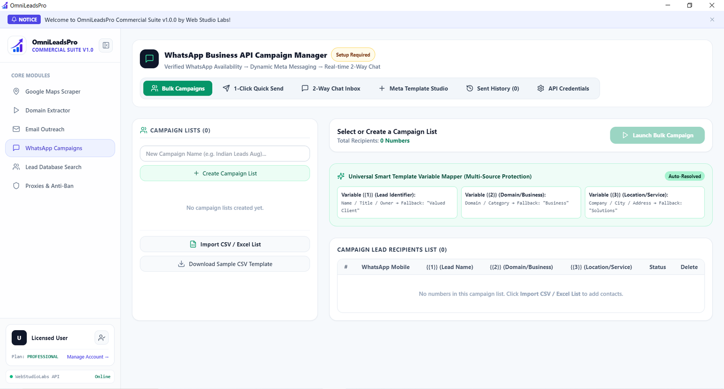Dismiss the welcome notice banner
The height and width of the screenshot is (389, 724).
coord(712,19)
